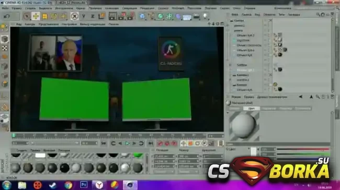
Task: Open the Режим menu in attribute manager
Action: tap(236, 97)
